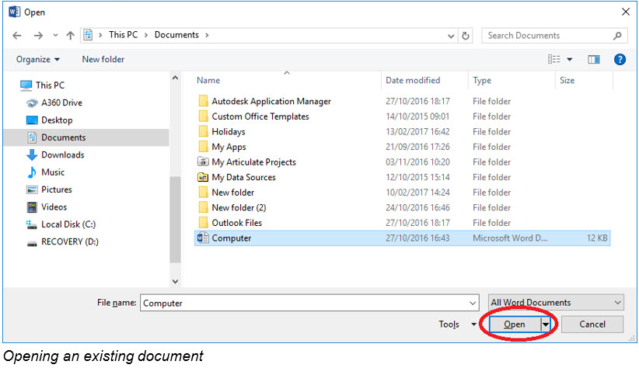Select Downloads in navigation pane
Screen dimensions: 639x368
(x=55, y=154)
